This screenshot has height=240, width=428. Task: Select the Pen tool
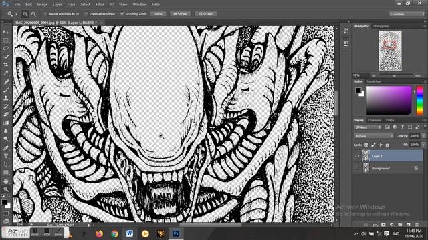(6, 148)
